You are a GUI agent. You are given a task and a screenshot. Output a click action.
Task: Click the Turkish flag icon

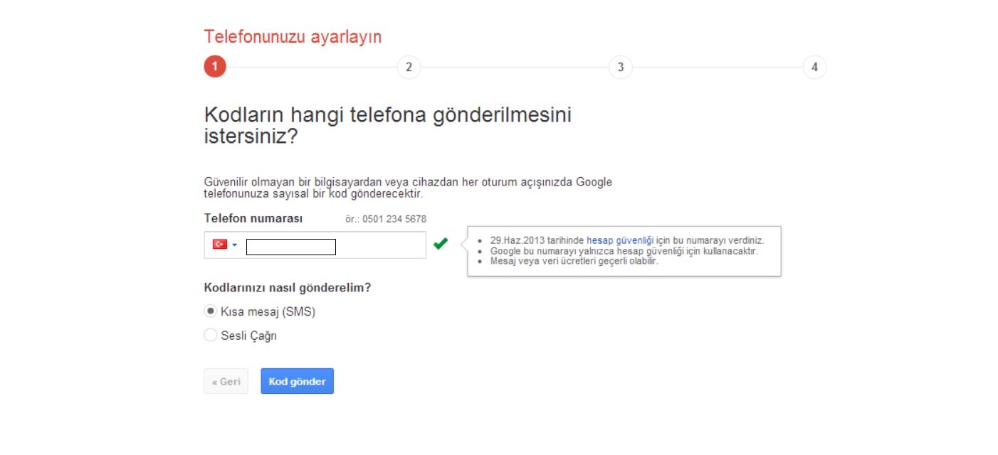(x=220, y=244)
